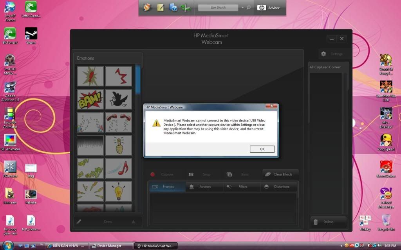Click the ATI tray icon
401x250 pixels.
coord(352,245)
